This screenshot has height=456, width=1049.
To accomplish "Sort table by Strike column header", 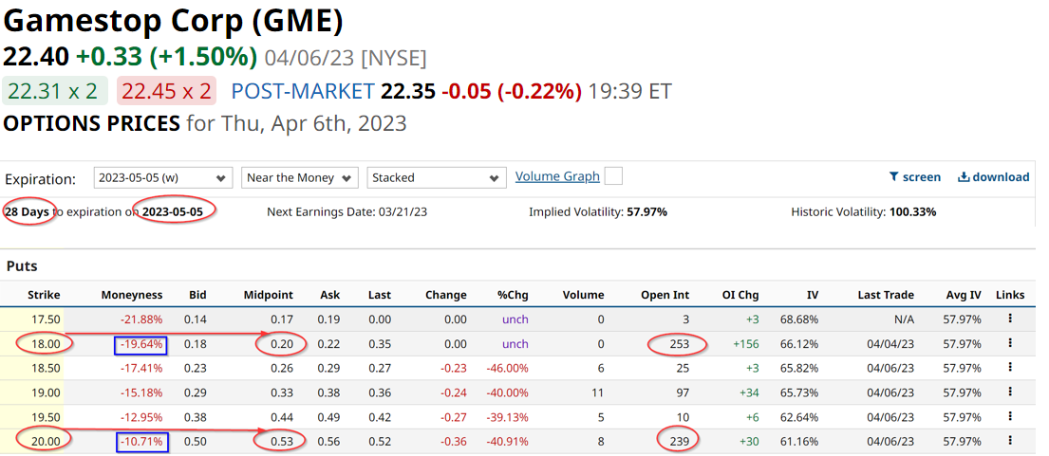I will (x=45, y=295).
